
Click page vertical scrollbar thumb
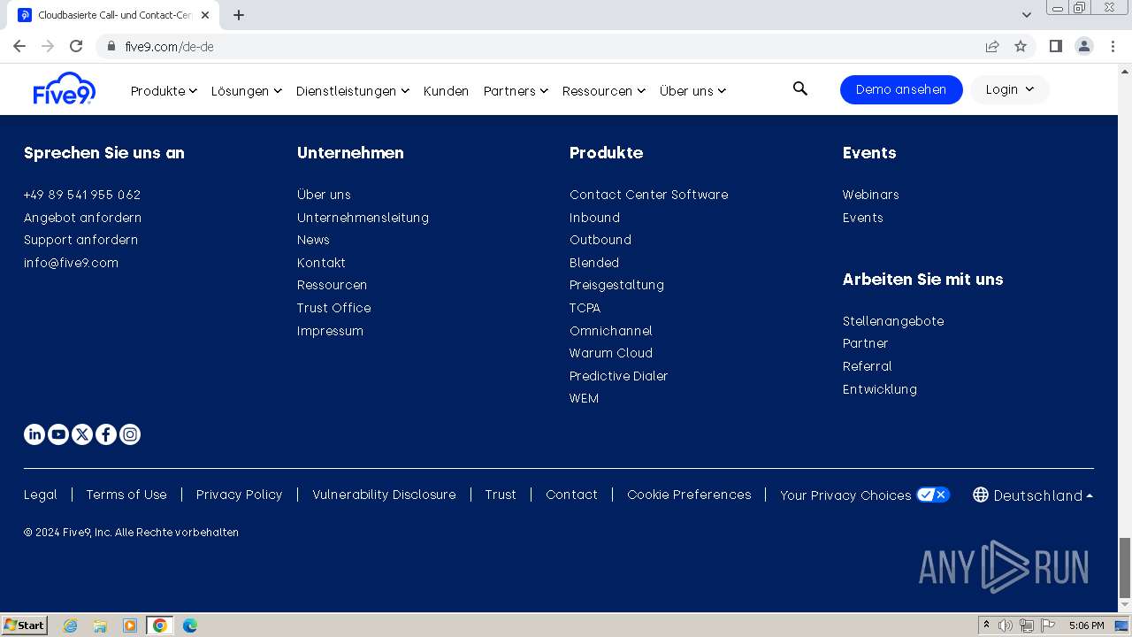coord(1125,568)
